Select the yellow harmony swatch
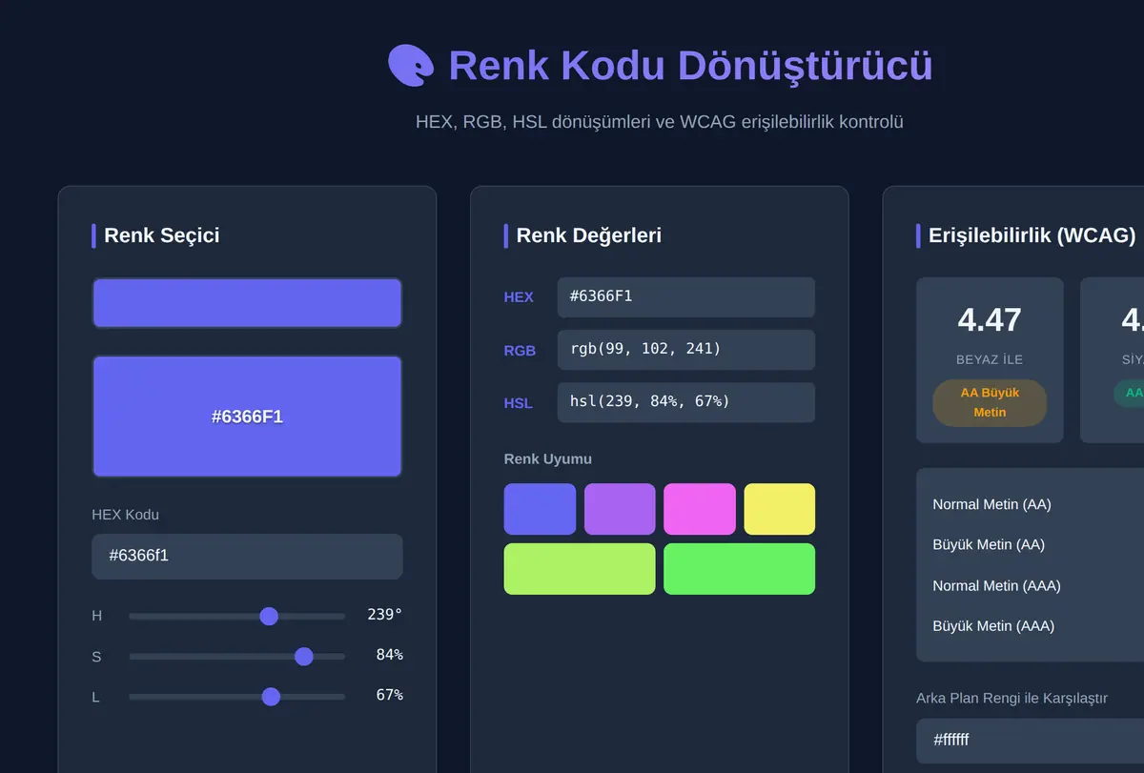The image size is (1144, 773). point(780,509)
